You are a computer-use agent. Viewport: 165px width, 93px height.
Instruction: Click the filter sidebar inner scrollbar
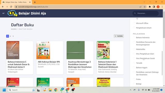click(162, 63)
